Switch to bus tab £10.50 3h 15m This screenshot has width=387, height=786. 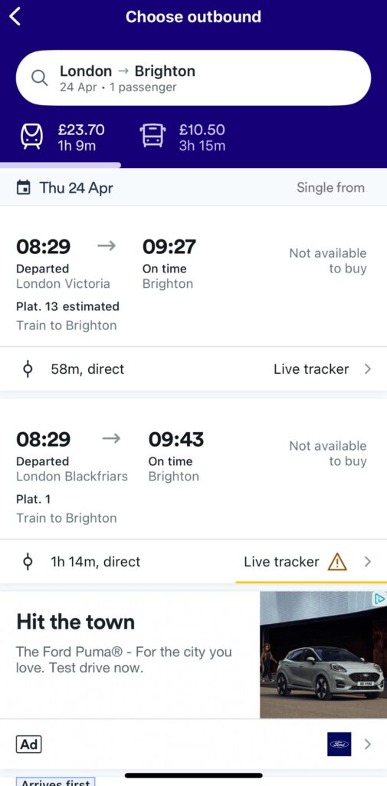pyautogui.click(x=182, y=137)
